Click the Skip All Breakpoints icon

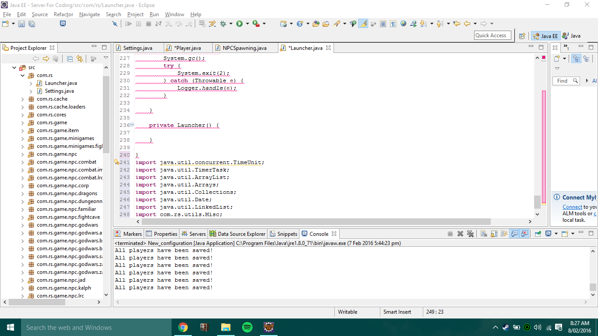click(115, 24)
